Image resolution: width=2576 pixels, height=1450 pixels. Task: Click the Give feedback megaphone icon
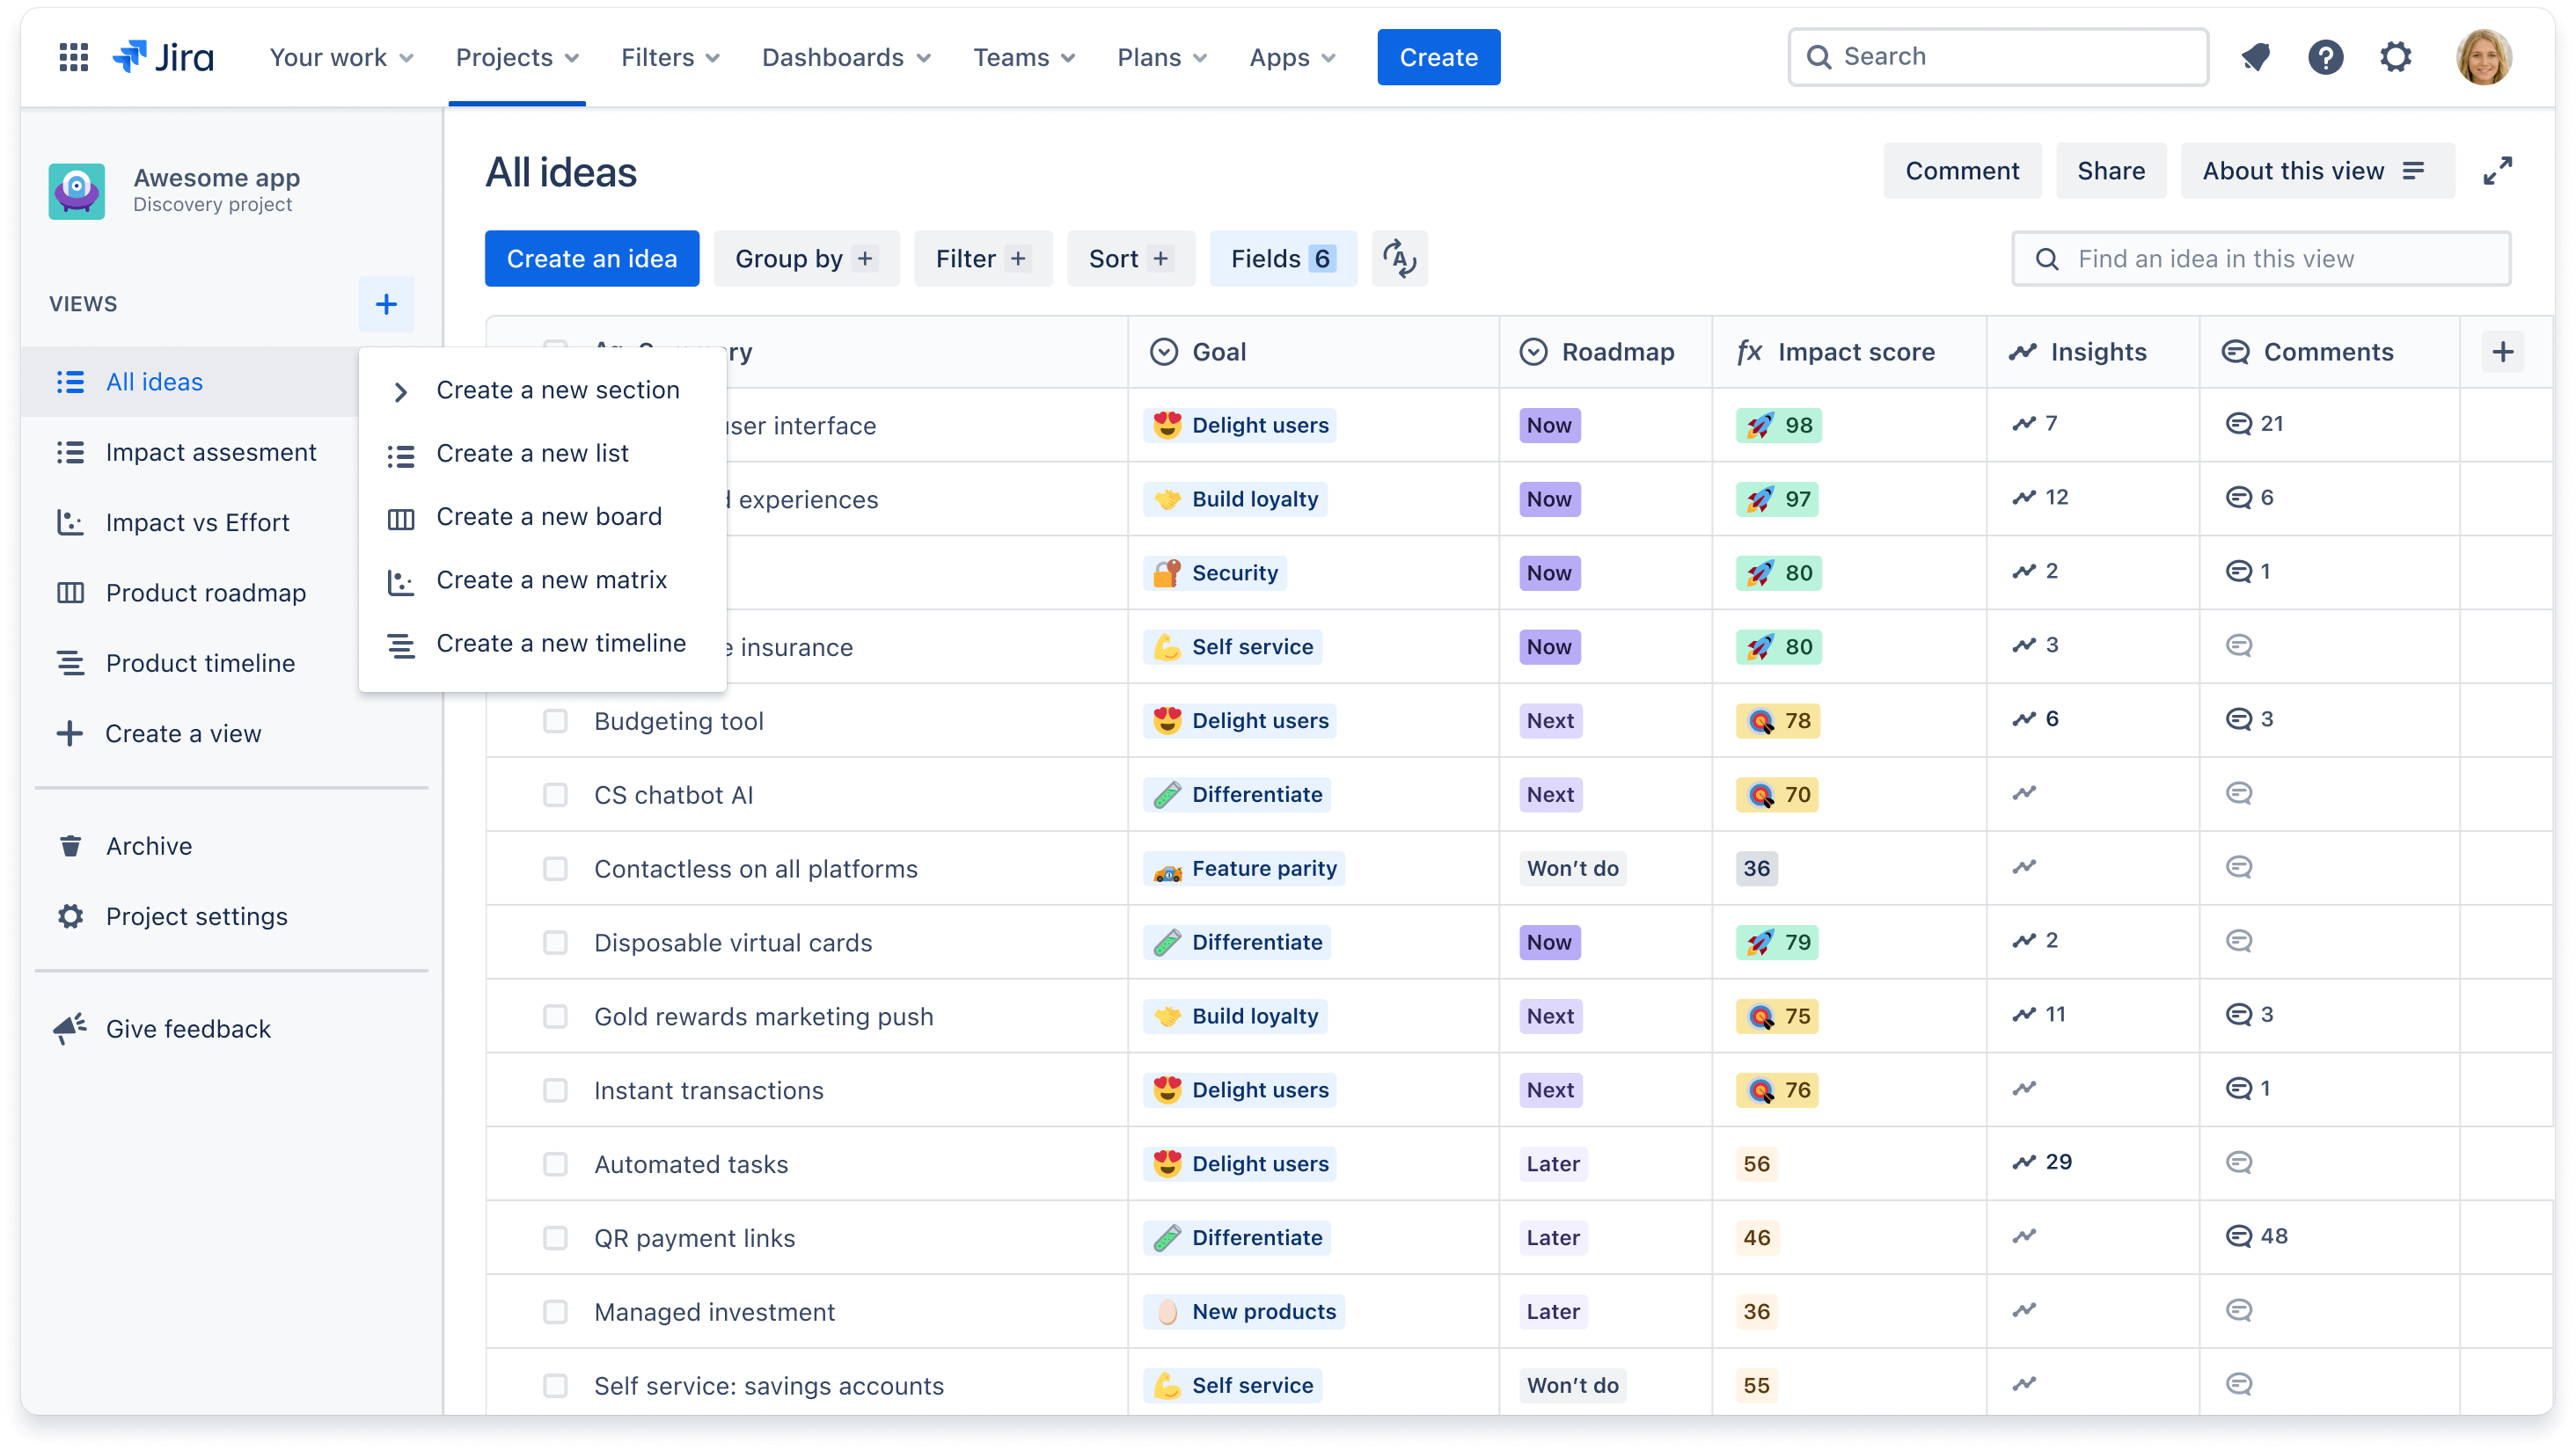coord(67,1027)
